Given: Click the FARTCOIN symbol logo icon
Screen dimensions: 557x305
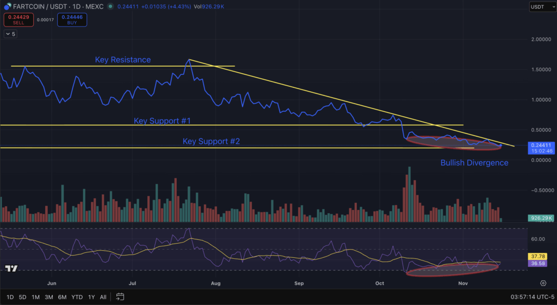Looking at the screenshot, I should [x=8, y=7].
